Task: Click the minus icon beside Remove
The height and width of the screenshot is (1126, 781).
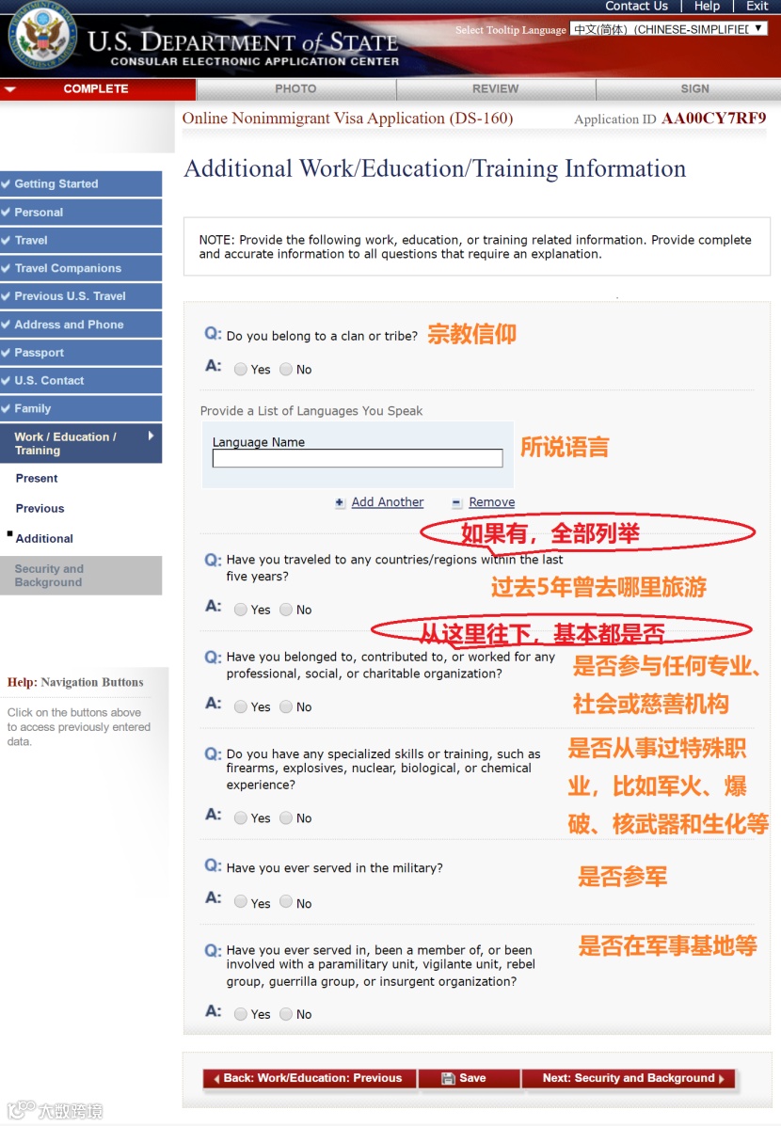Action: (x=457, y=502)
